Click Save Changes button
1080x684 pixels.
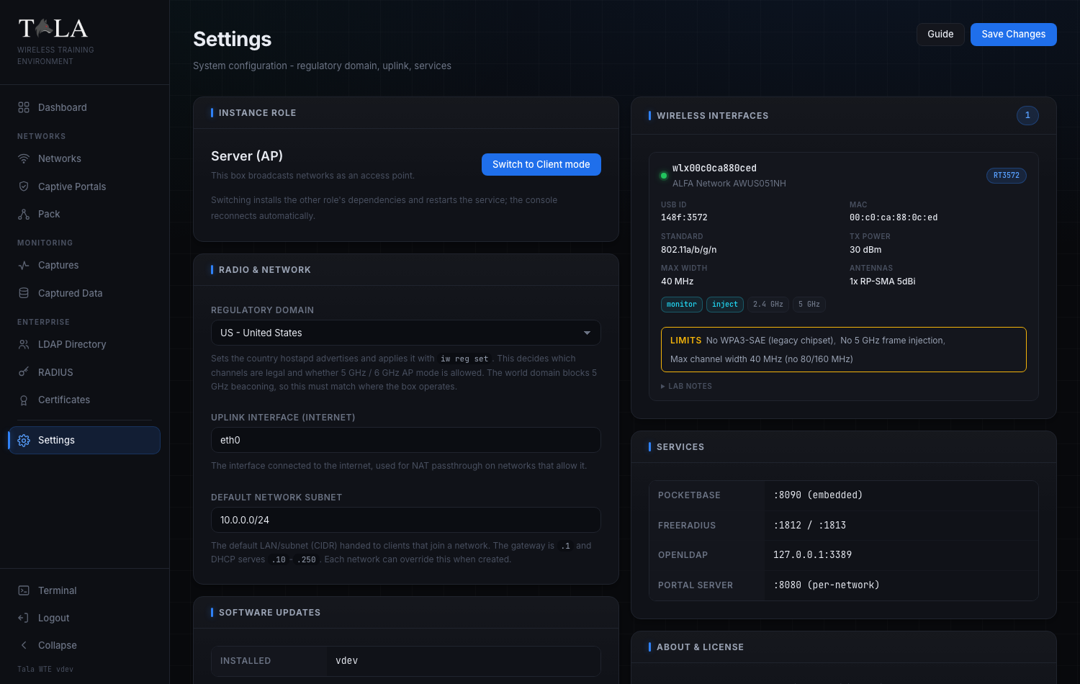1013,34
